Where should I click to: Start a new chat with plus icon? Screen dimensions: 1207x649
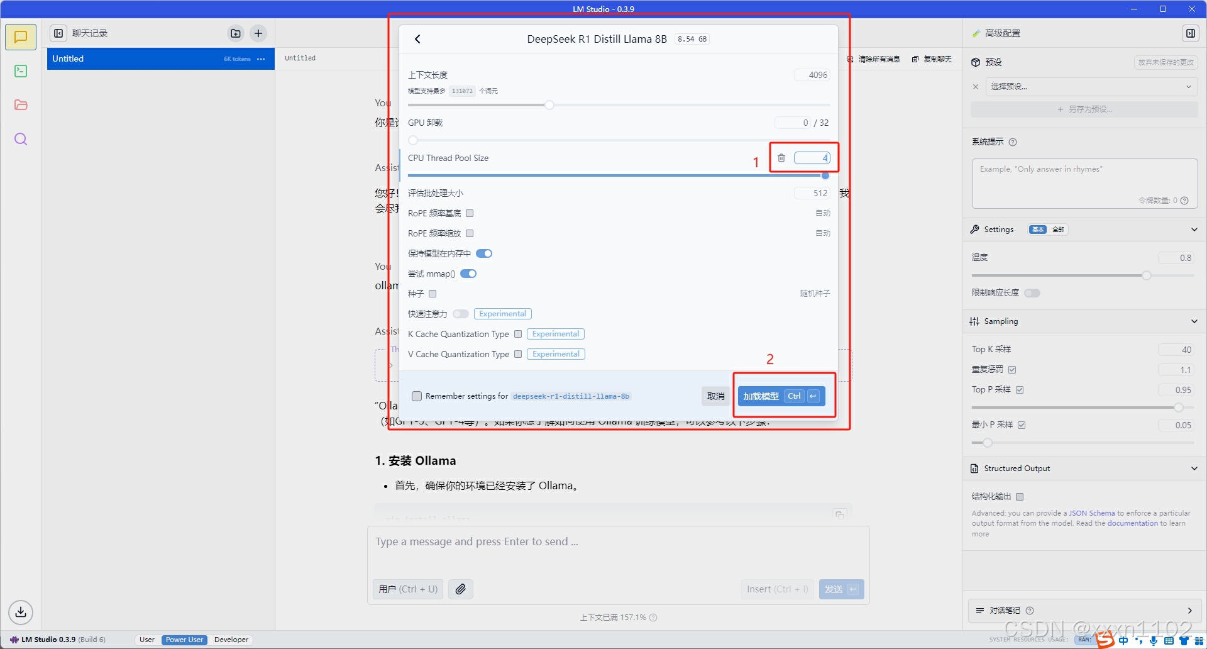(258, 33)
